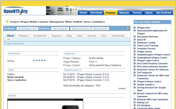Open SimpleNavigator XPages Control link

(x=153, y=54)
